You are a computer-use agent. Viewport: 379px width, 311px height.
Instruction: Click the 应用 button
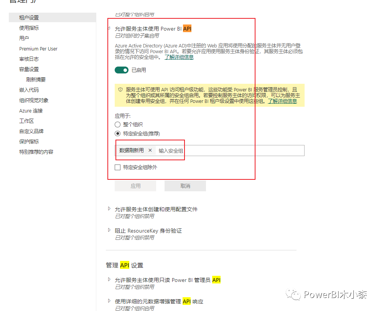pyautogui.click(x=135, y=186)
